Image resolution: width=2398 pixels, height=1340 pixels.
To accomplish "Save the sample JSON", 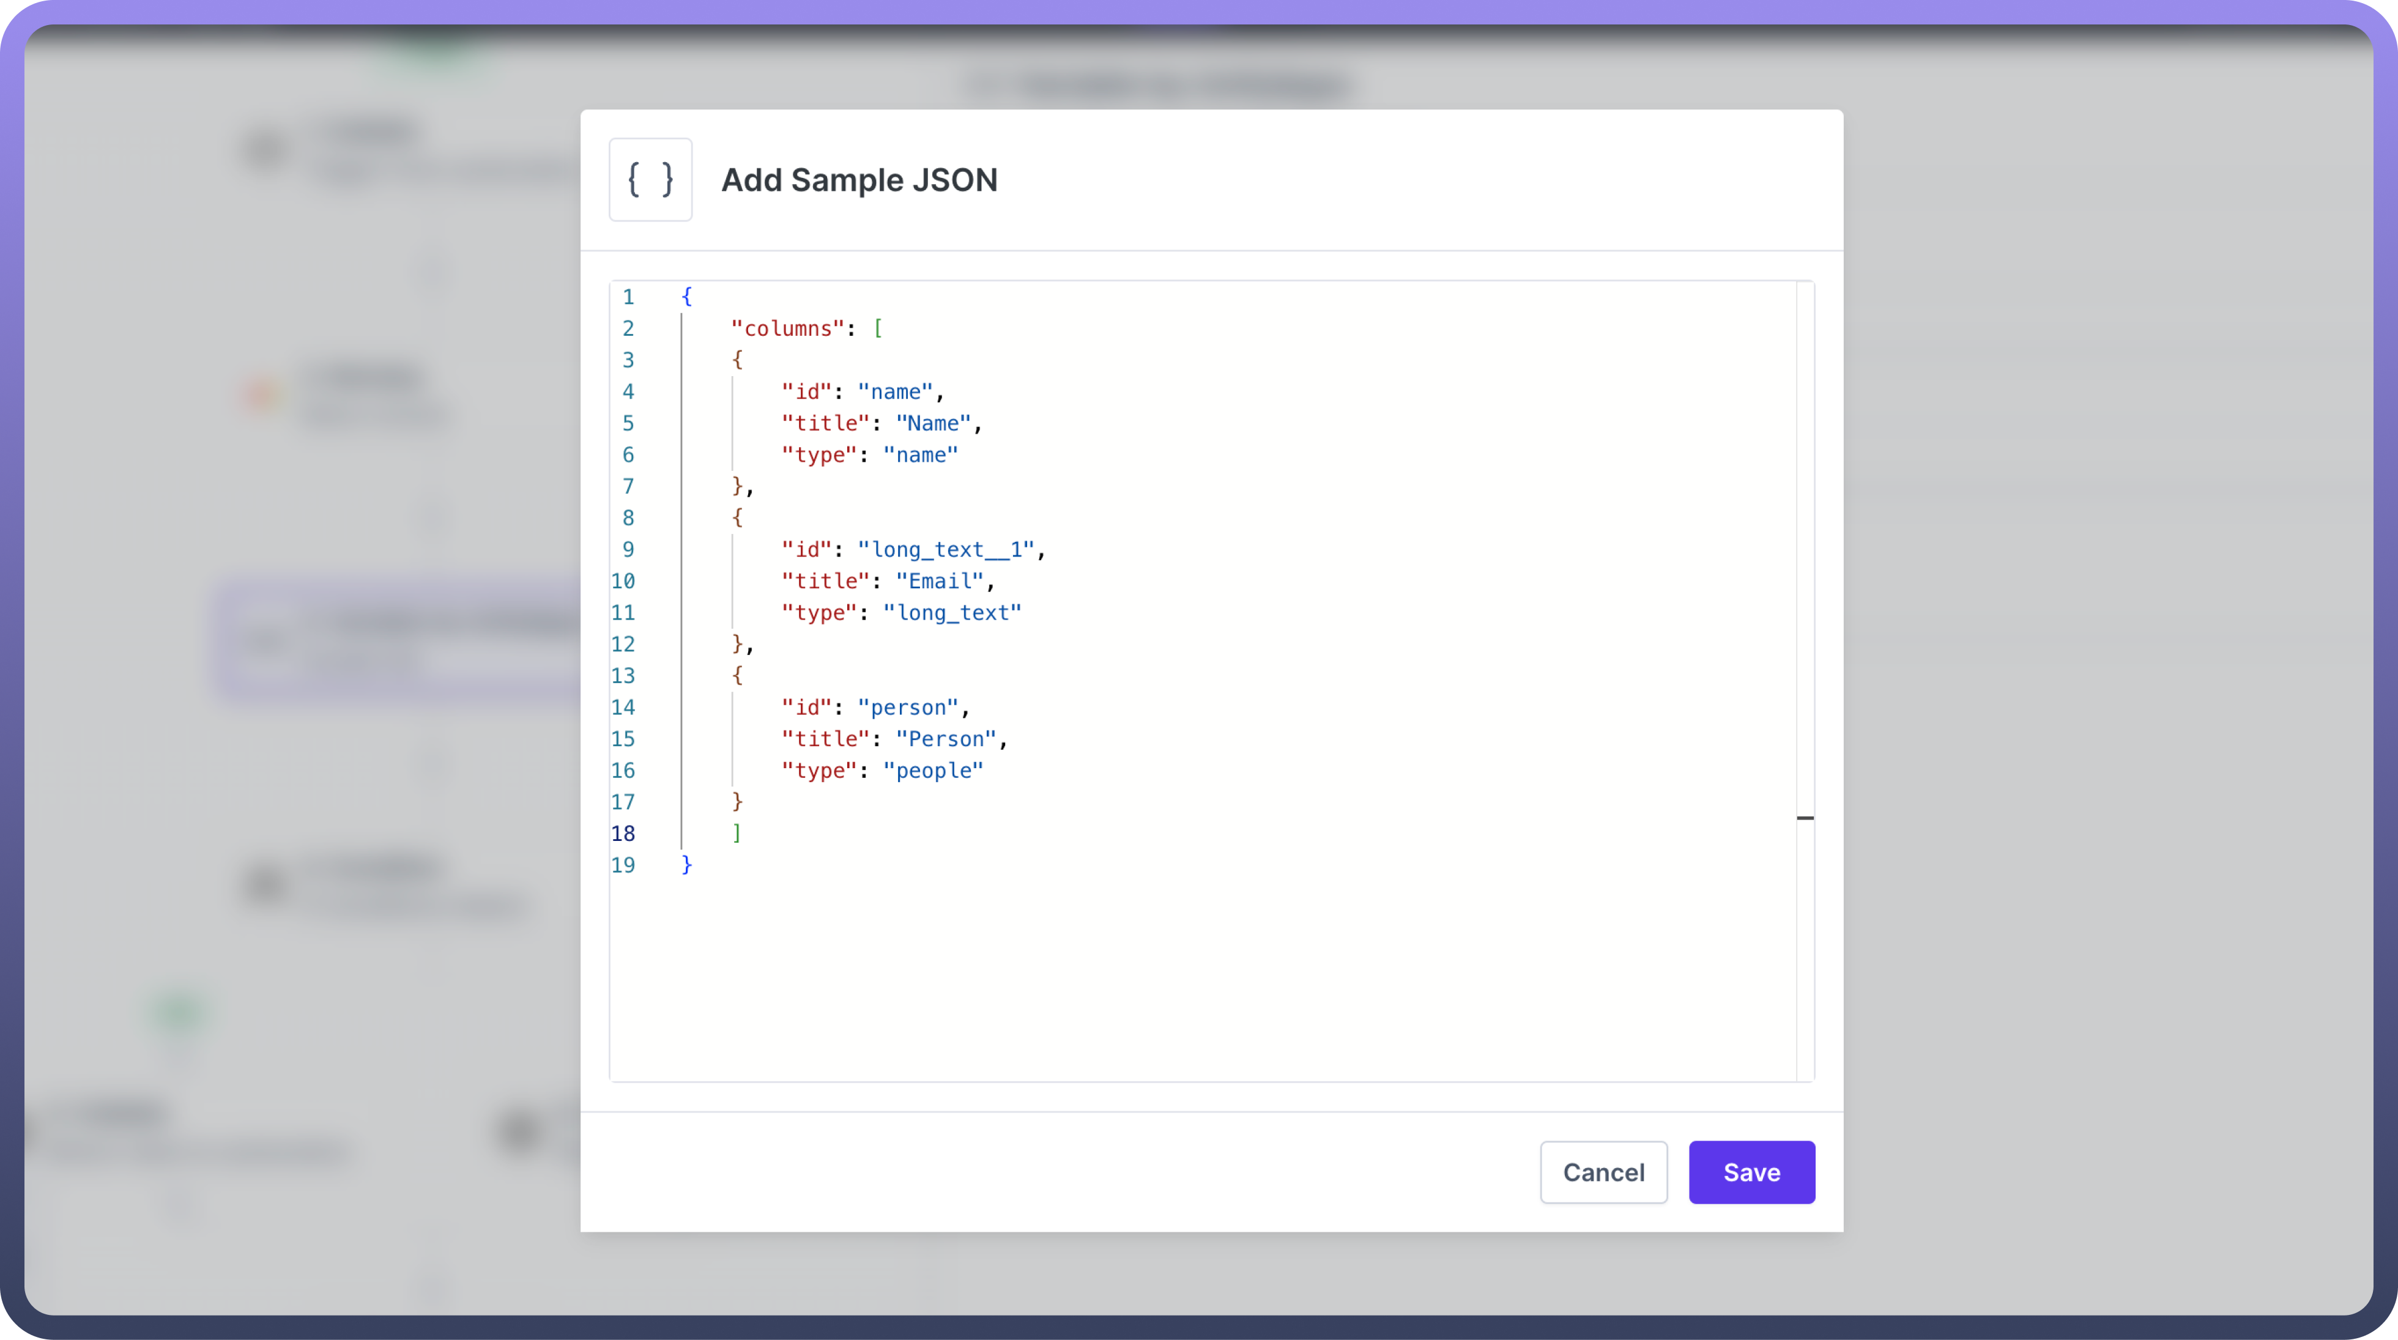I will pyautogui.click(x=1751, y=1172).
